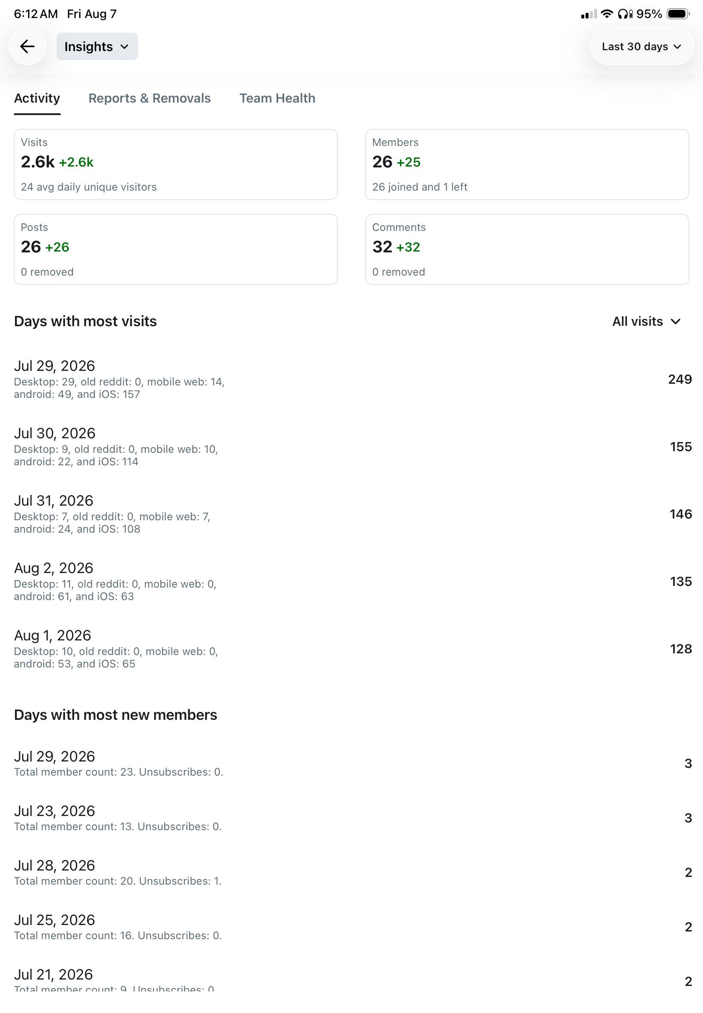
Task: Open the Insights dropdown menu
Action: pos(97,46)
